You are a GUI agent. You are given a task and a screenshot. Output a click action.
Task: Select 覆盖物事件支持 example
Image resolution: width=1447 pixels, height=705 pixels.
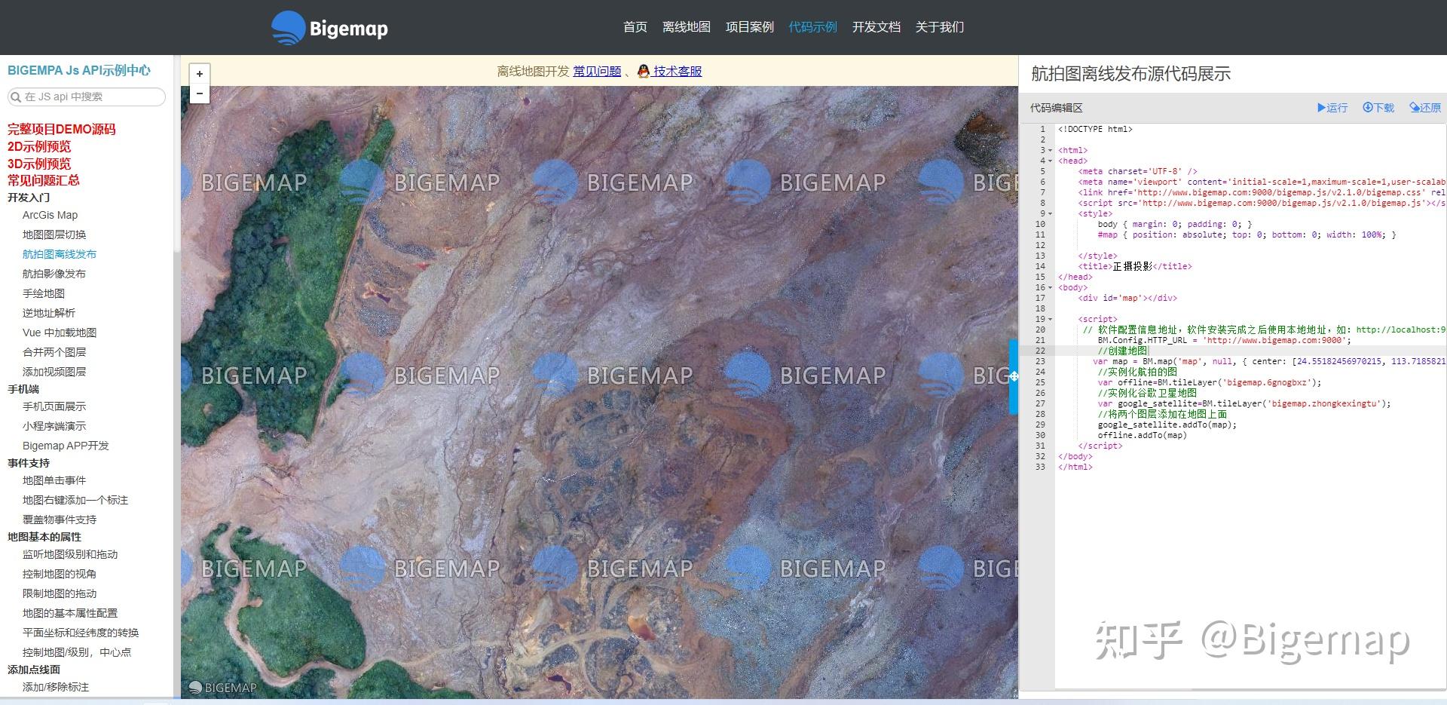tap(60, 520)
